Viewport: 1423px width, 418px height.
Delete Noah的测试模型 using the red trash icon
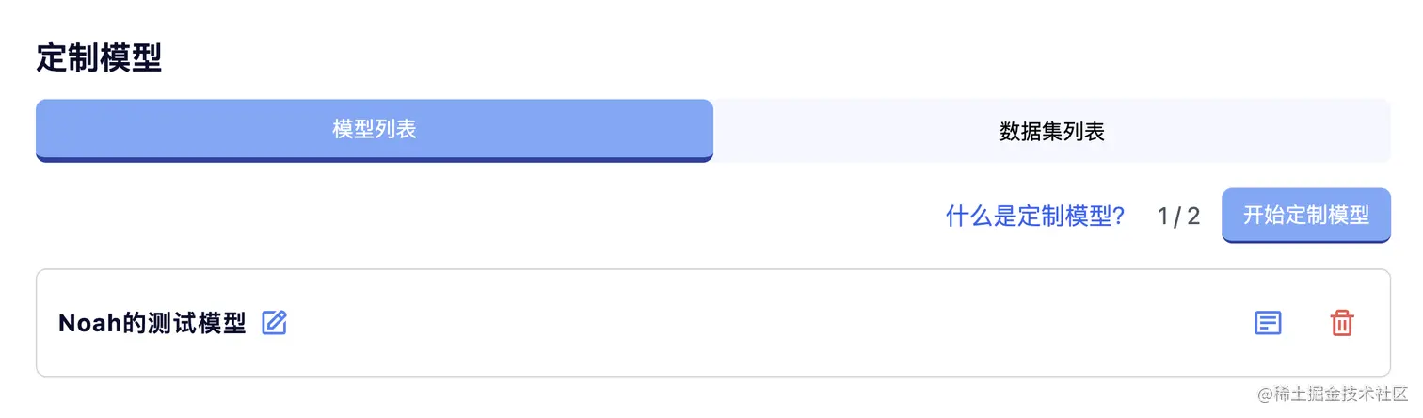tap(1341, 323)
